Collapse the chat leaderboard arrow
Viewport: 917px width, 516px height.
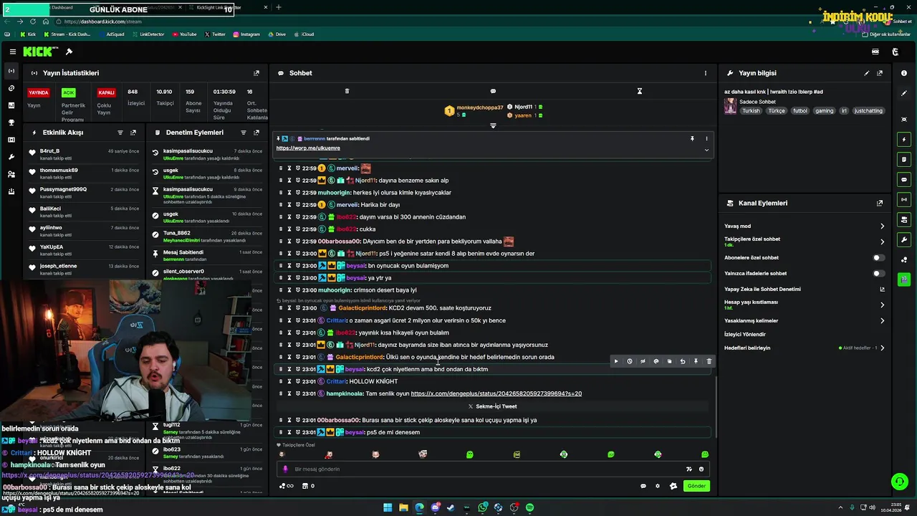tap(493, 125)
